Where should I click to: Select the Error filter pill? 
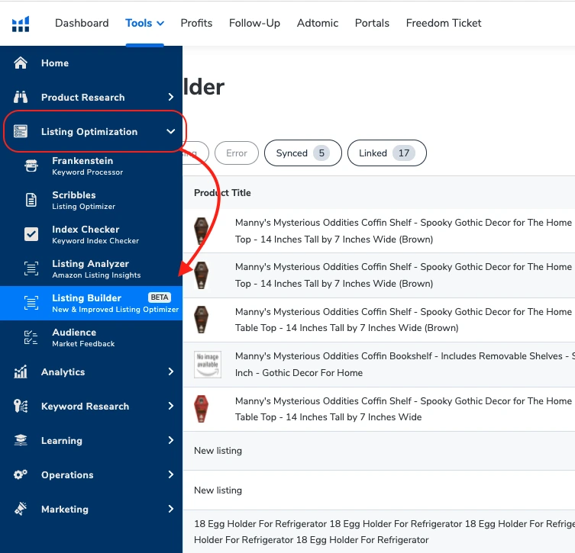pos(237,153)
